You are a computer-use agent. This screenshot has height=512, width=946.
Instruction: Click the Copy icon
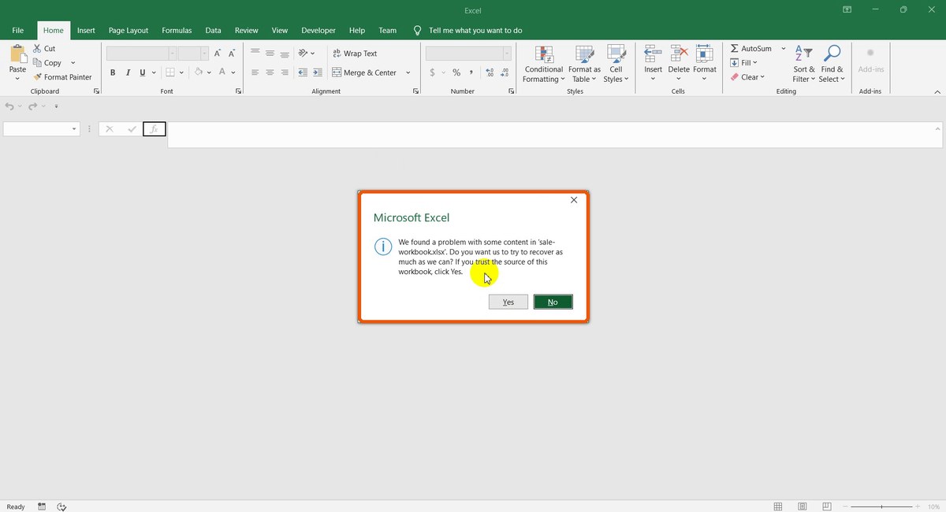(38, 63)
